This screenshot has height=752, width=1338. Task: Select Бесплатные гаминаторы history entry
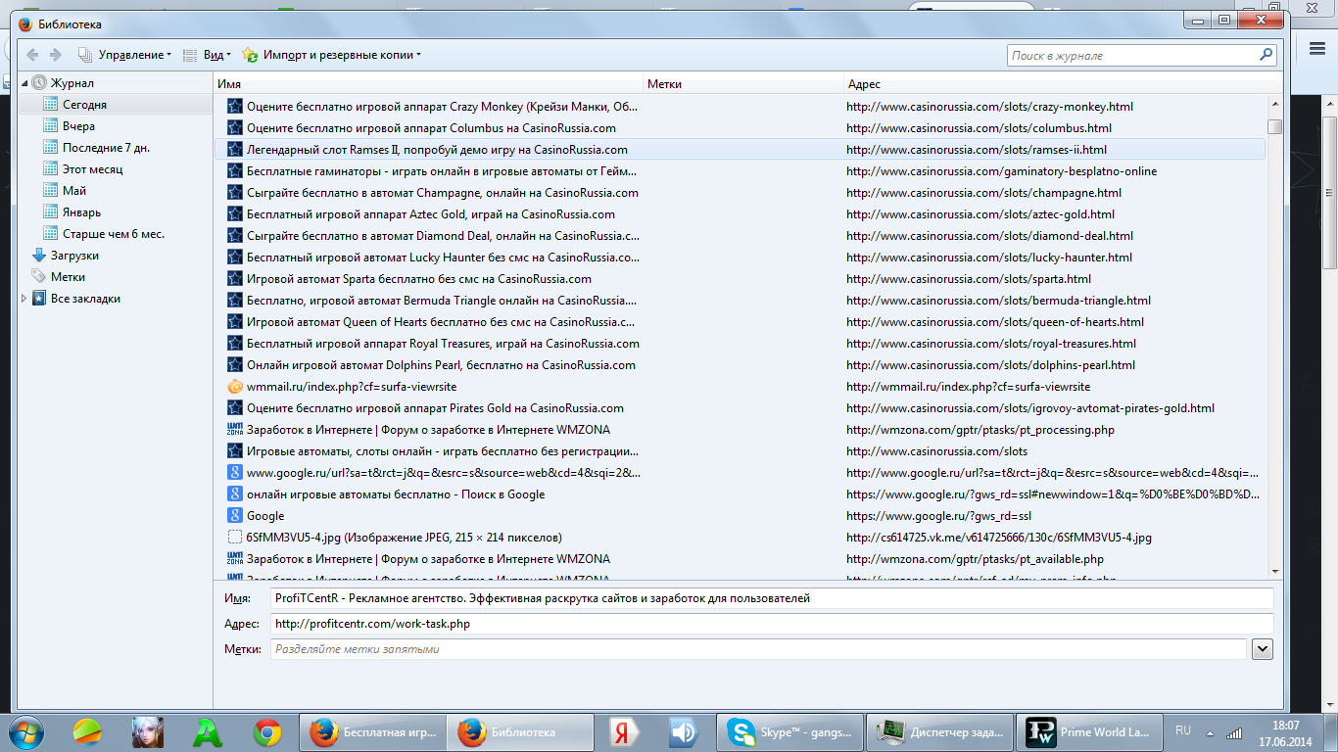click(740, 171)
